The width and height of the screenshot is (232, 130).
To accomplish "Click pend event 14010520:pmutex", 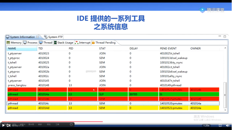I will pos(171,104).
